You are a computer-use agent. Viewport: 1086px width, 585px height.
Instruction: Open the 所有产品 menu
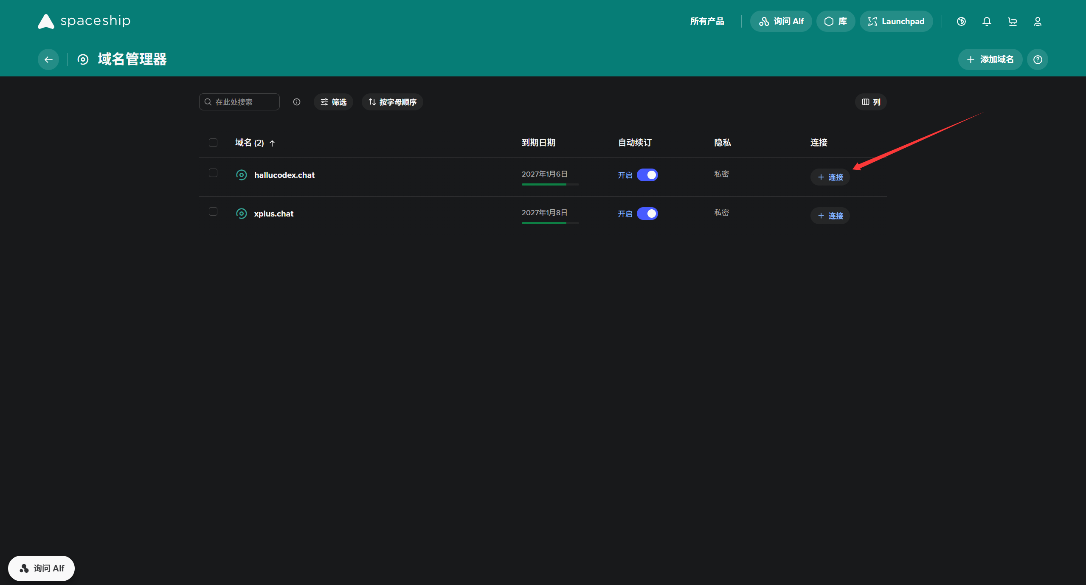[x=707, y=21]
